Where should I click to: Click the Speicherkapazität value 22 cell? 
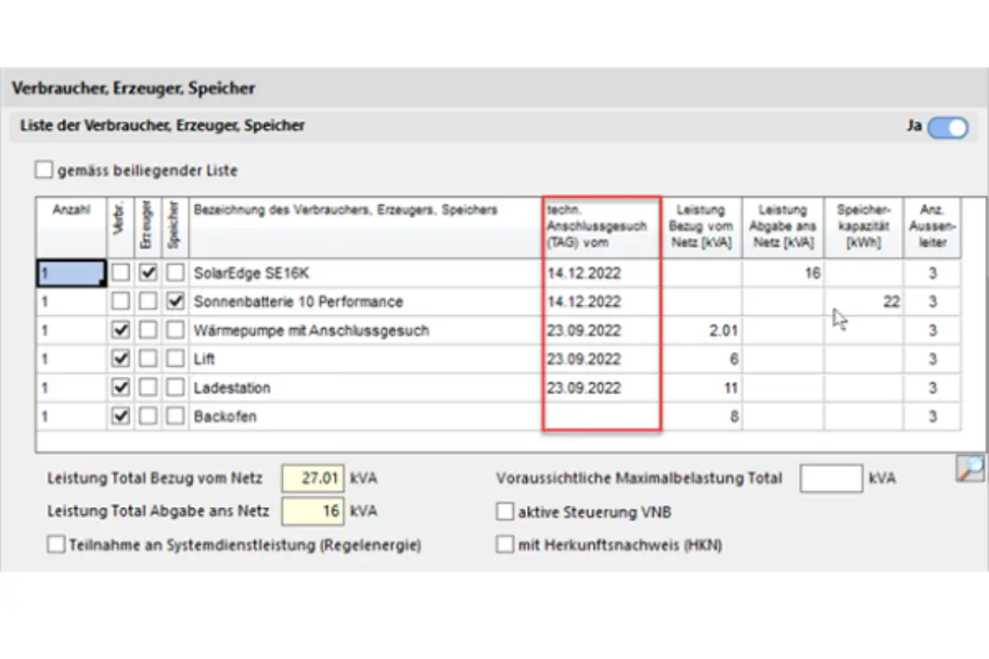(863, 302)
